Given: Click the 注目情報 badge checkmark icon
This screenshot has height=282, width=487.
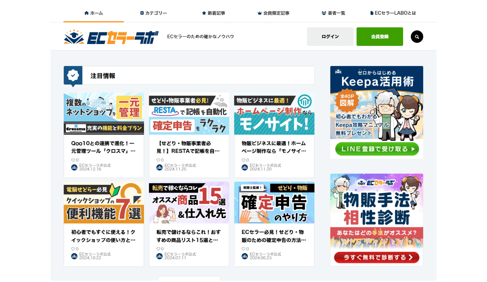Looking at the screenshot, I should (73, 75).
